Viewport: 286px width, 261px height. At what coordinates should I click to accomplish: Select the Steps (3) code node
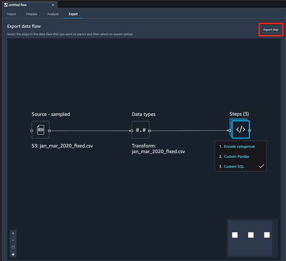(x=240, y=130)
